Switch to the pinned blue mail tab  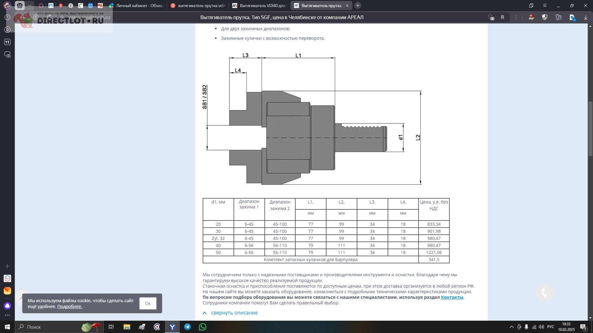click(90, 6)
